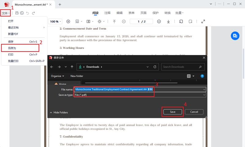Jump to last page icon
The width and height of the screenshot is (245, 147).
pos(168,21)
